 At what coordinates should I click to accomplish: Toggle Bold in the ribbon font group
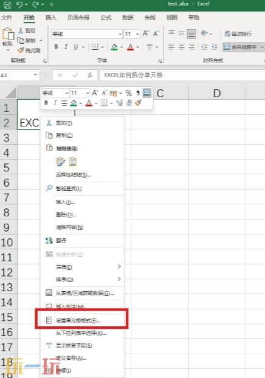(56, 47)
